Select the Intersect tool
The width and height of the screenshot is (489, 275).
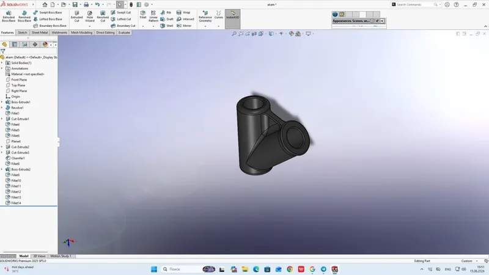tap(185, 19)
